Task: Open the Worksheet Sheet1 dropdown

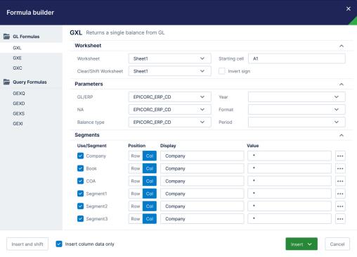Action: point(169,58)
